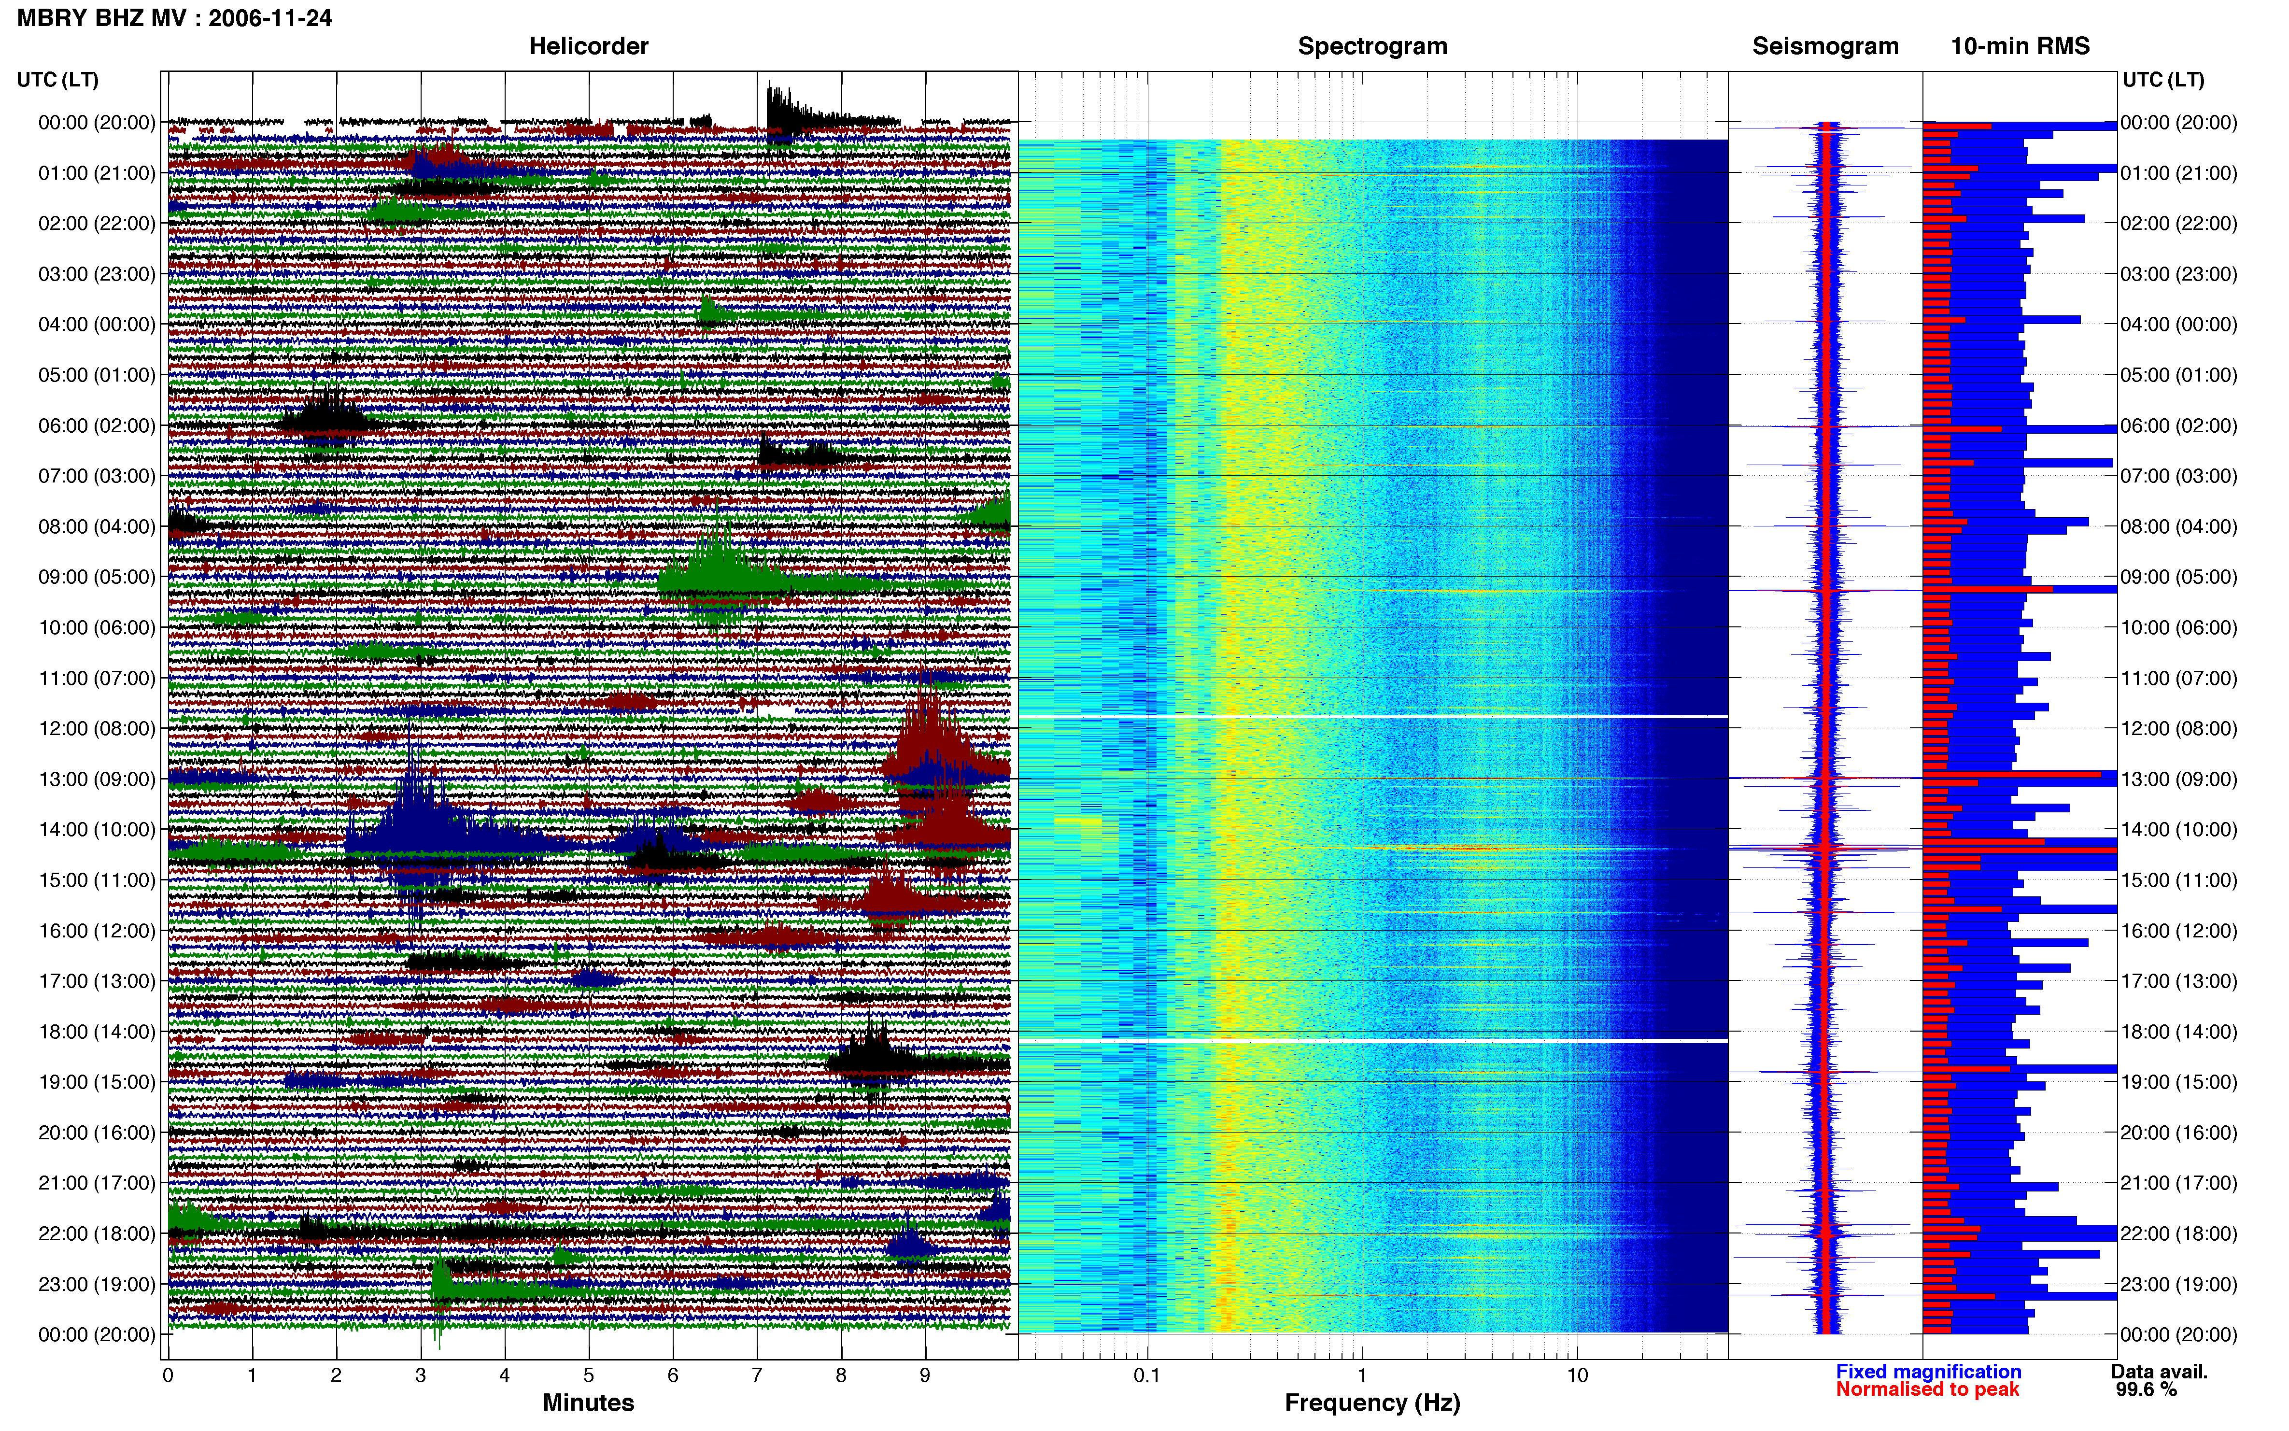Click the helicorder time label '17:00 (13:00)'
This screenshot has height=1431, width=2289.
[97, 981]
